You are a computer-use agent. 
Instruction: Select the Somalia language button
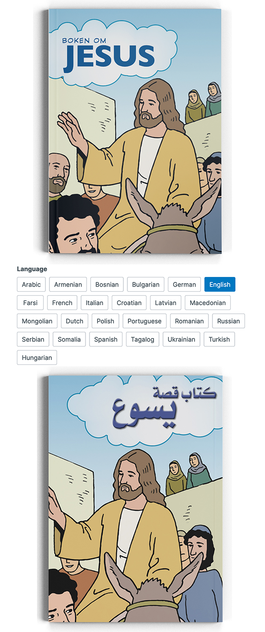[69, 339]
